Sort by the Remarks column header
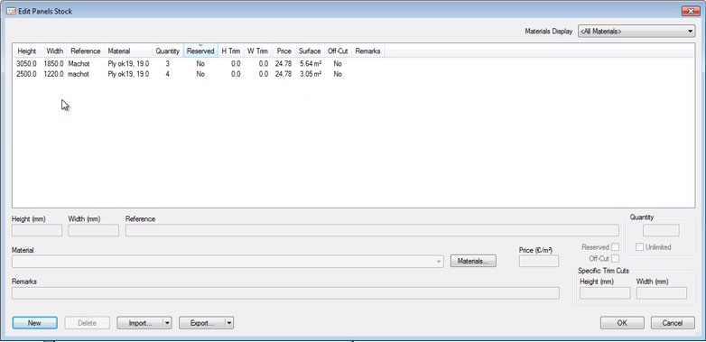The image size is (706, 342). pyautogui.click(x=367, y=51)
